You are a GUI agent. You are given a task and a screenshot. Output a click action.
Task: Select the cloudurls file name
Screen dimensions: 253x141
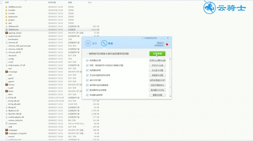tap(12, 56)
